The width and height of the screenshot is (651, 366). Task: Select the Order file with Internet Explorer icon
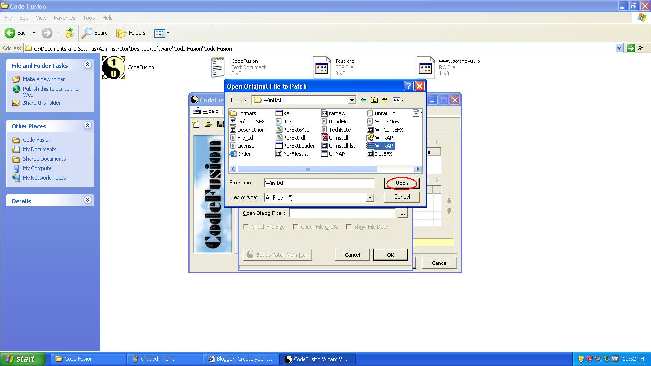coord(240,154)
